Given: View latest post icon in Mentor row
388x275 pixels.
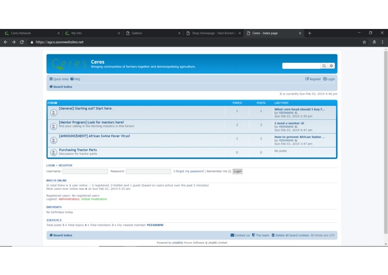Looking at the screenshot, I should pyautogui.click(x=296, y=127).
